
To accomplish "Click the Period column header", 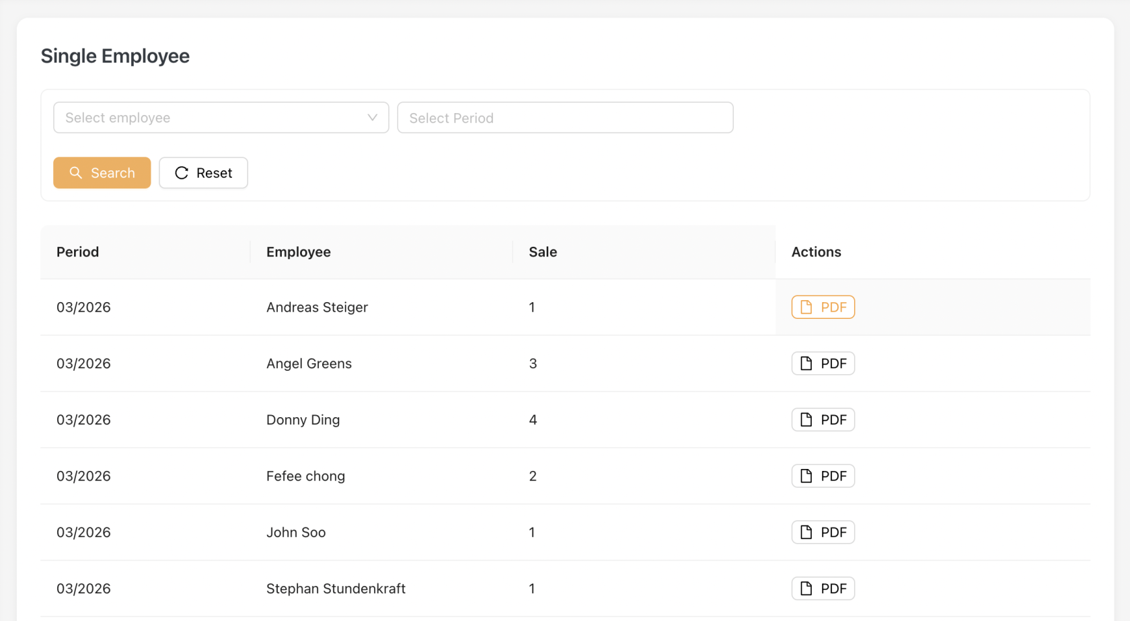I will [x=78, y=252].
